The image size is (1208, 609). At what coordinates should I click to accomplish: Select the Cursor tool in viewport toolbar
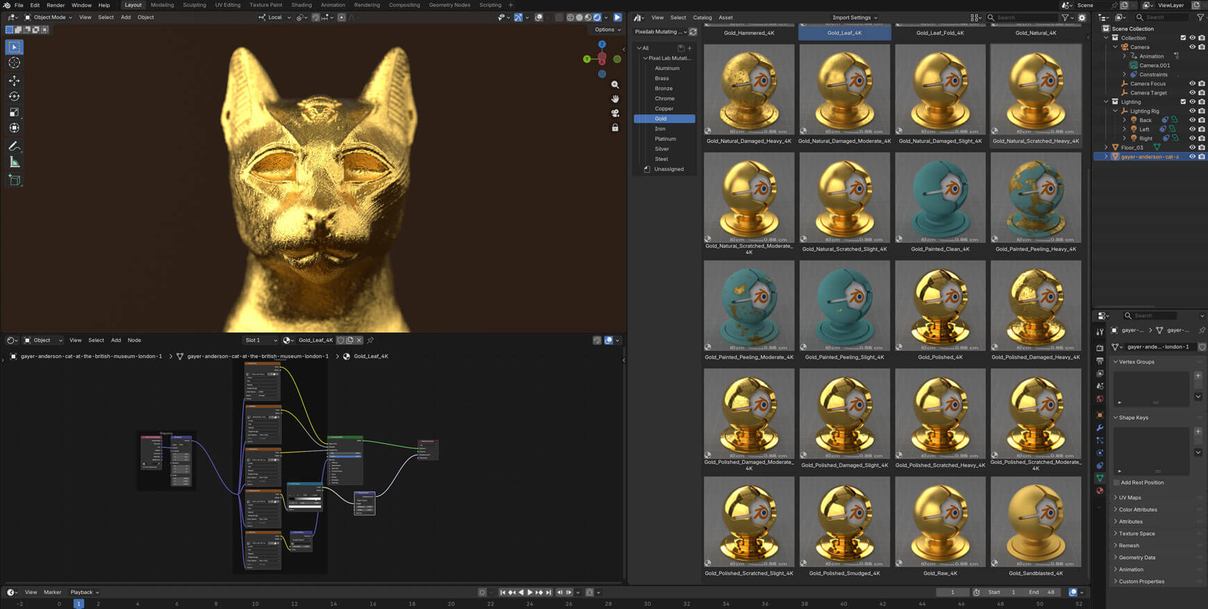(x=14, y=63)
